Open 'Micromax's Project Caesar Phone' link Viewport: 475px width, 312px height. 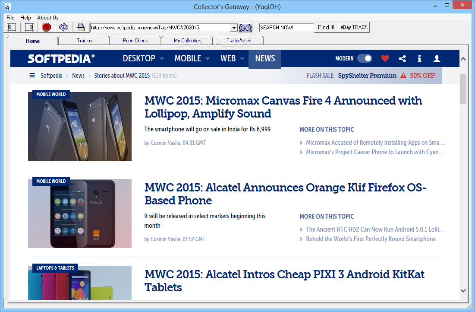pos(375,152)
